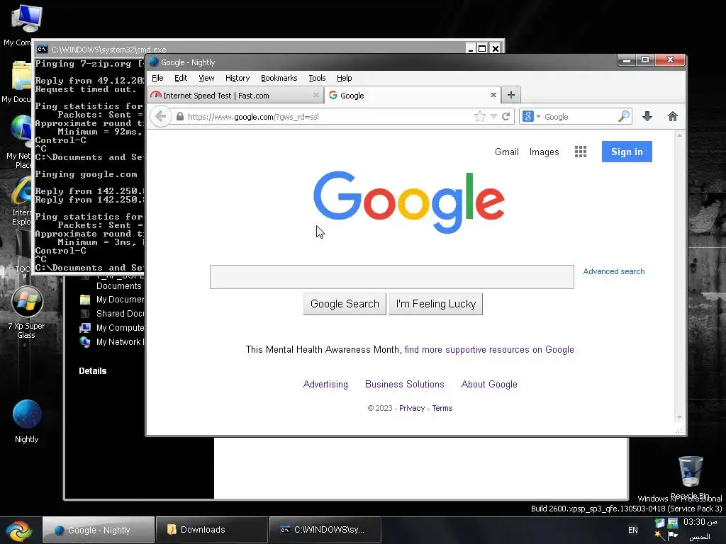Open the Business Solutions link
Viewport: 726px width, 544px height.
[405, 385]
